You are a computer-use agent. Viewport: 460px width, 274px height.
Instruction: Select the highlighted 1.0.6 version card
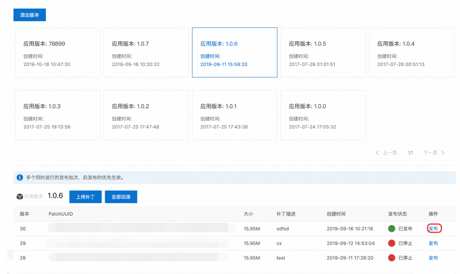[x=234, y=53]
